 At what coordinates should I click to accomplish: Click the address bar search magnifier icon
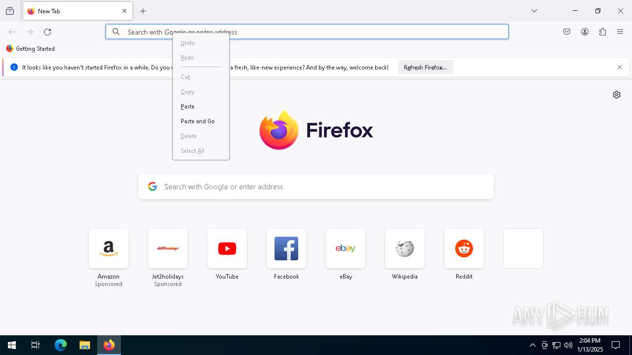pyautogui.click(x=116, y=32)
